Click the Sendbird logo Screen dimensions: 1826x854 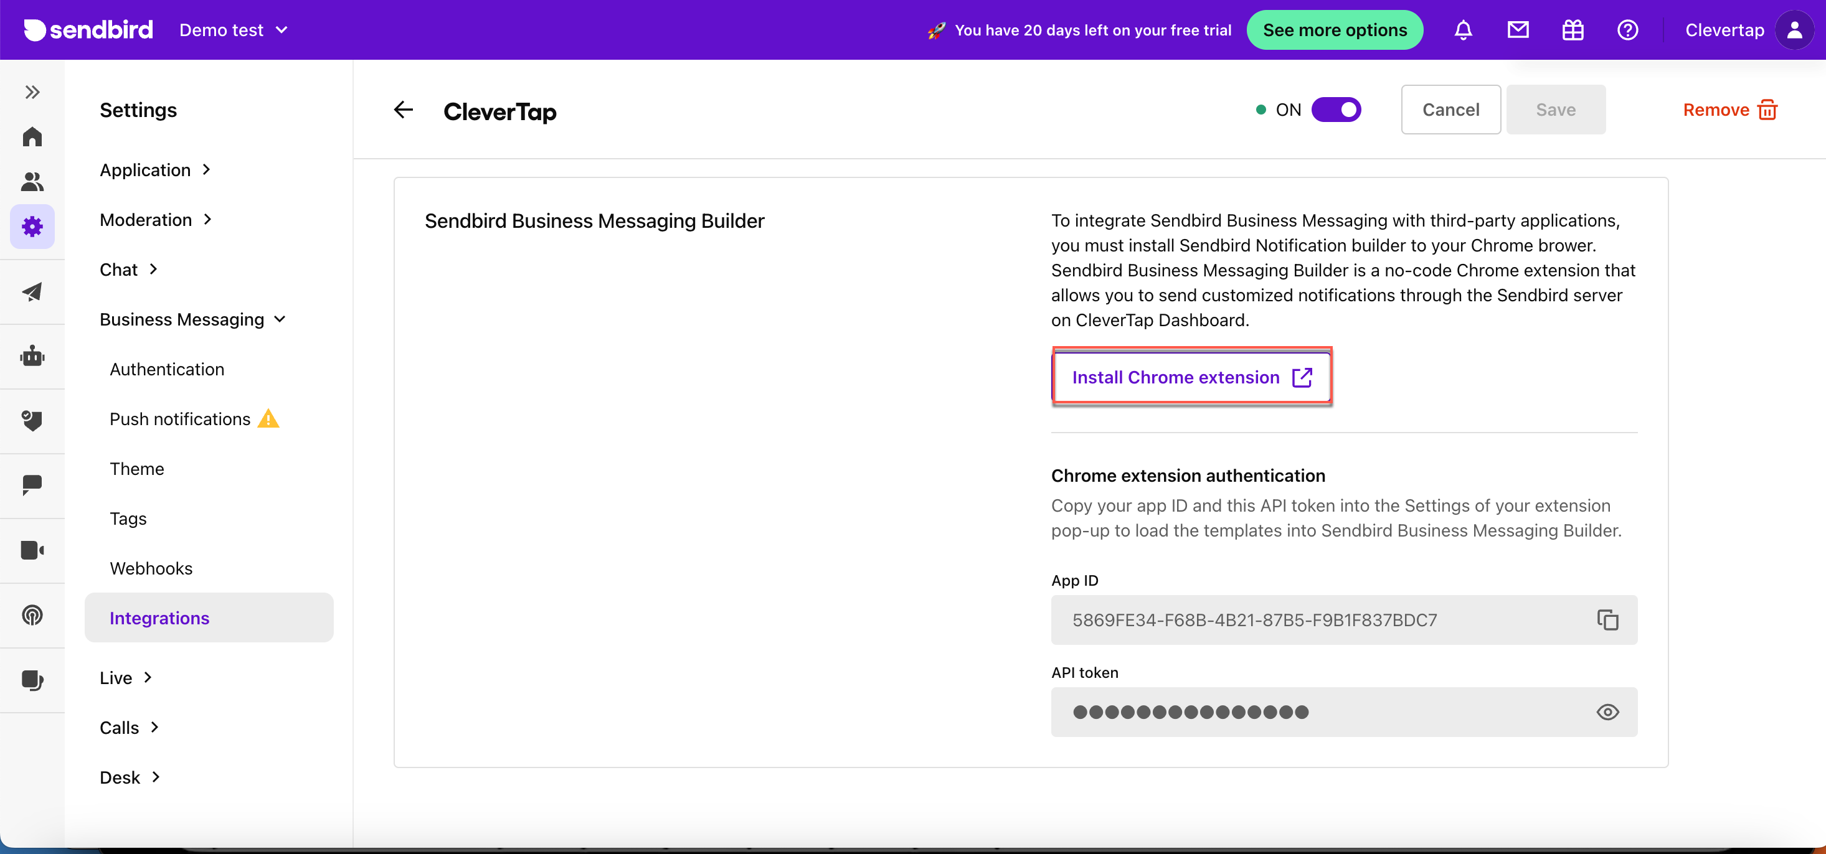pyautogui.click(x=88, y=30)
